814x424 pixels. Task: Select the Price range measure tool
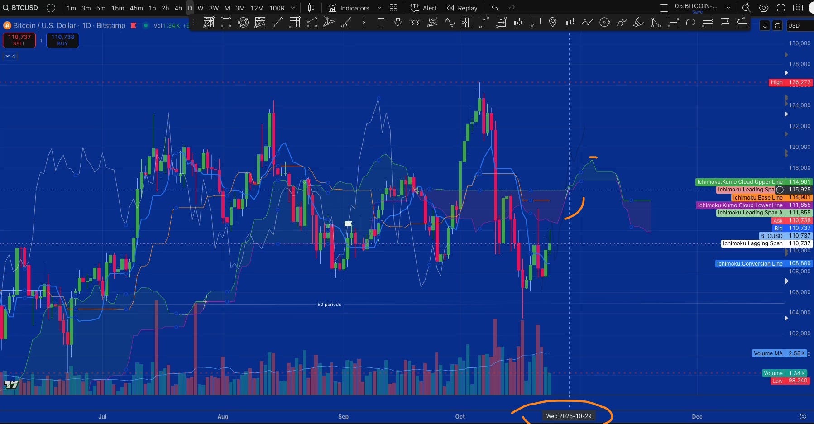(484, 22)
